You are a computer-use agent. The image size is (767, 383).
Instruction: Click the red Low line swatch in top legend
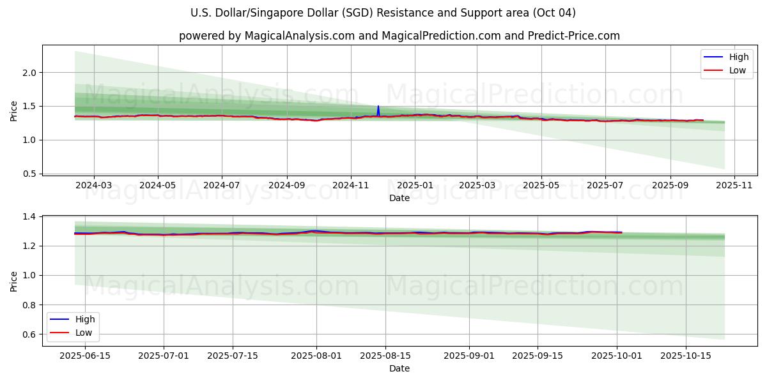(x=713, y=70)
